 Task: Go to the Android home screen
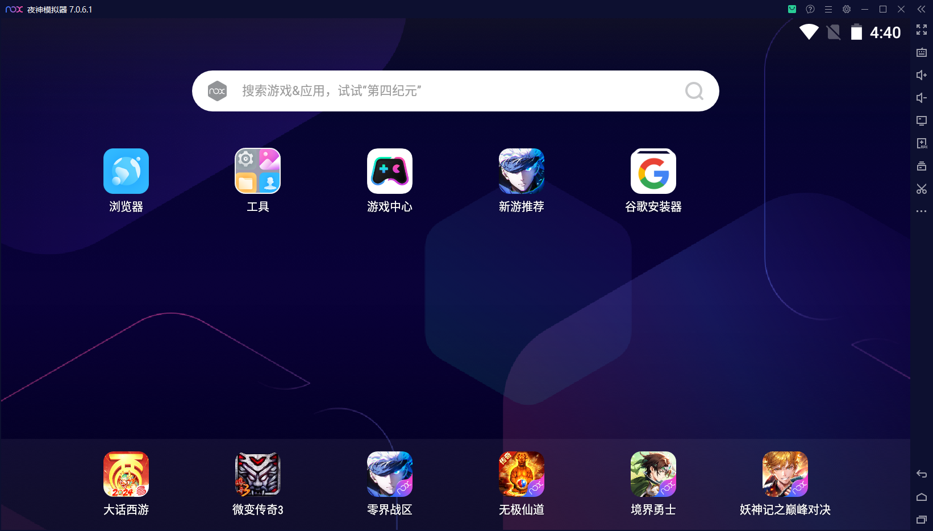pyautogui.click(x=922, y=497)
